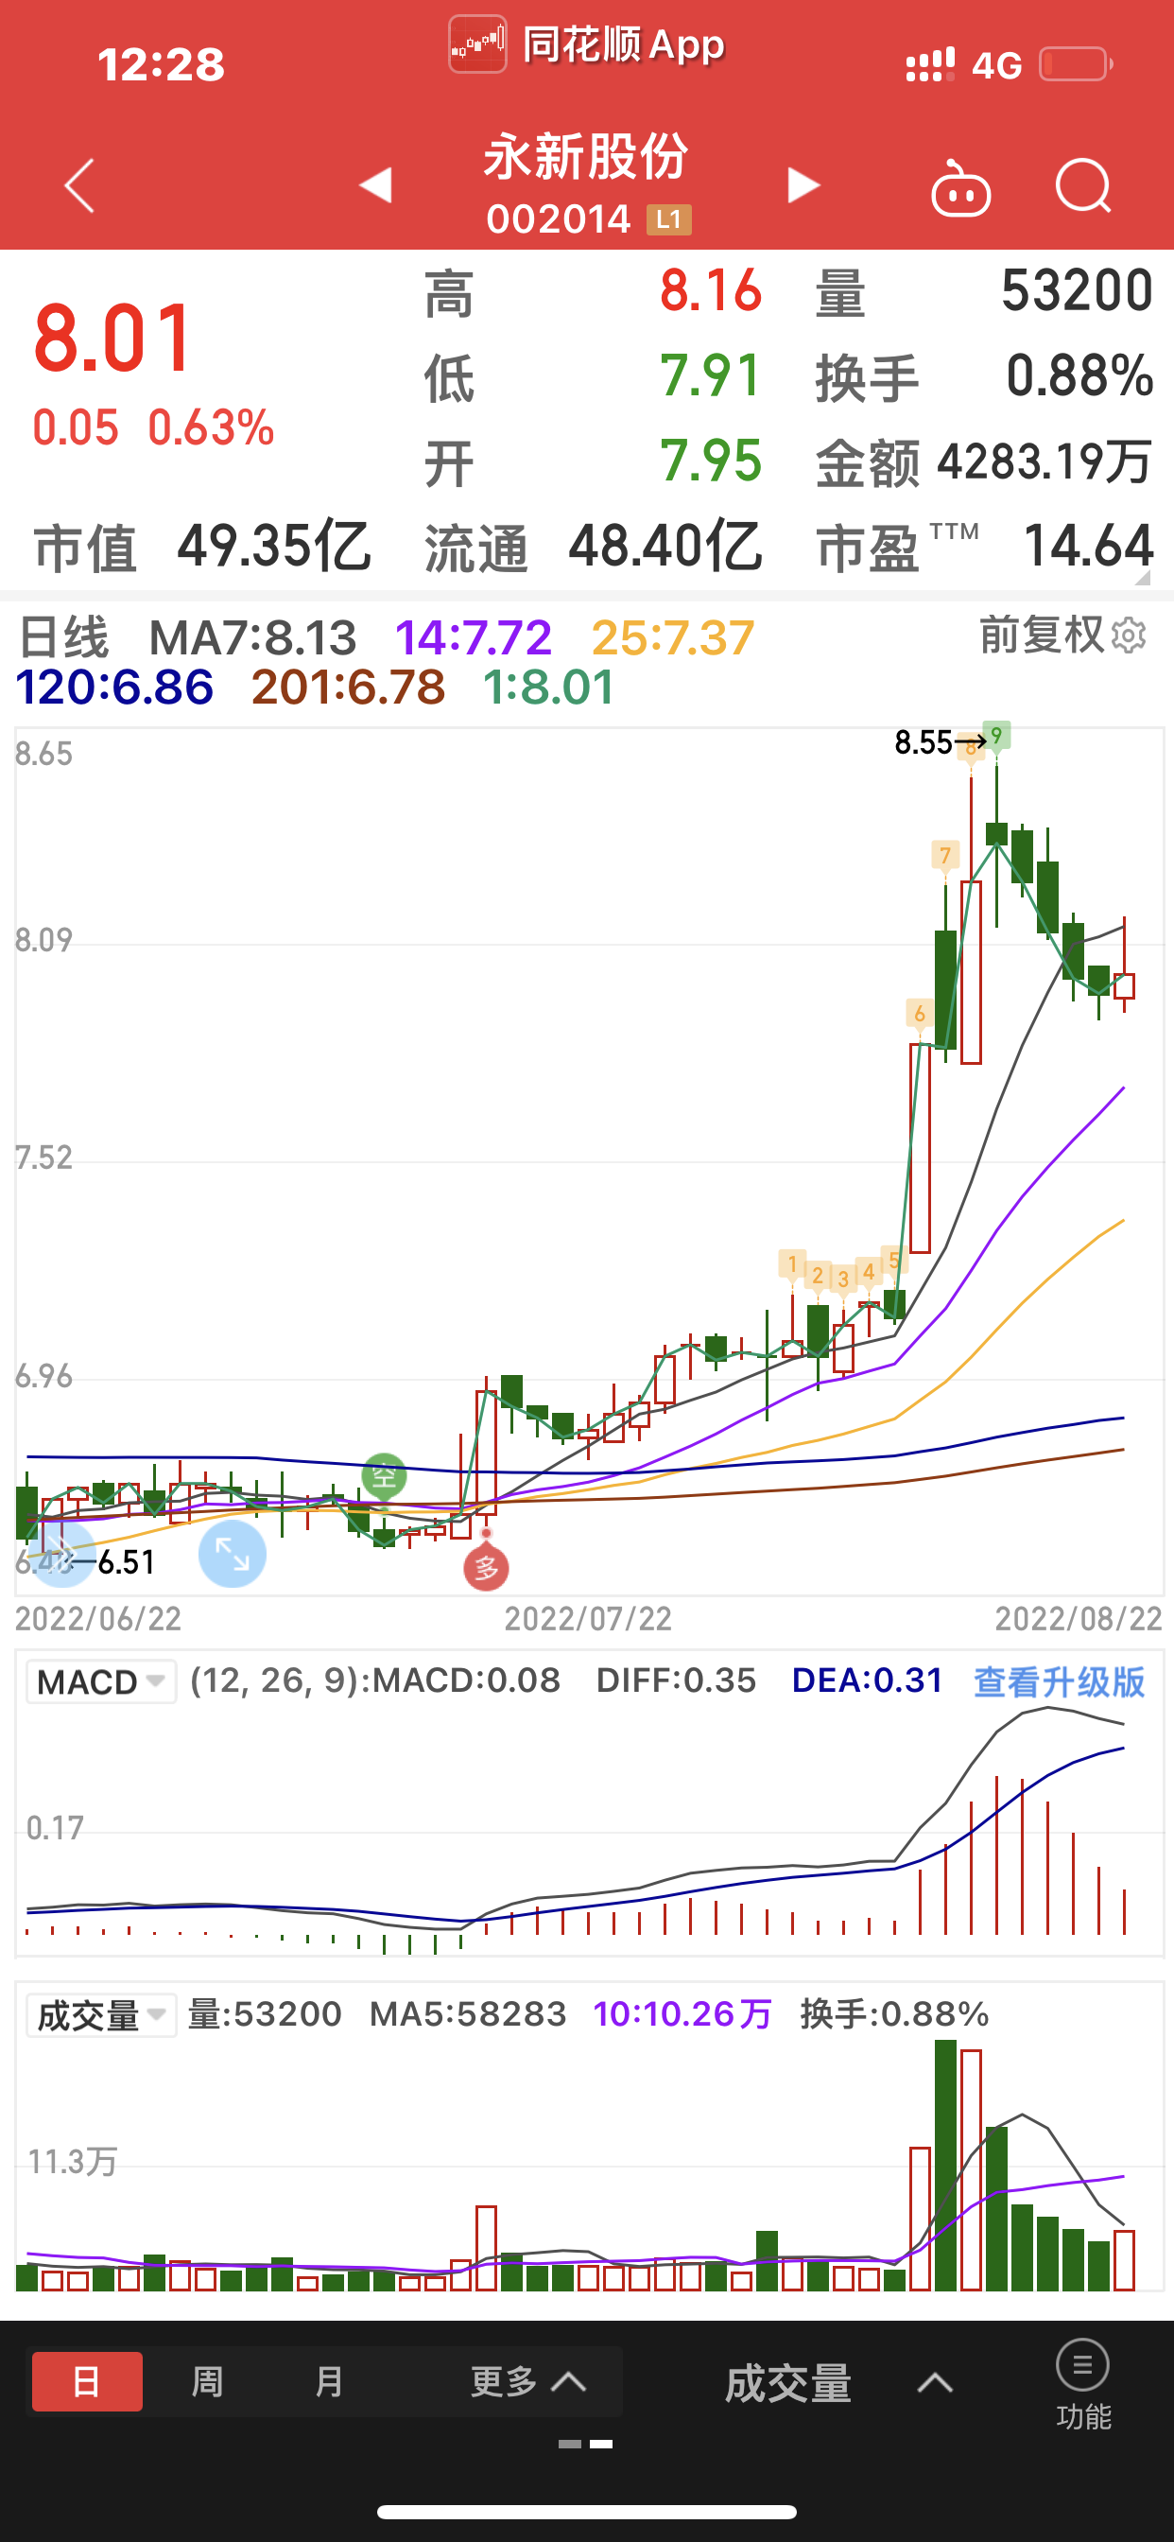
Task: Open chart settings gear icon
Action: point(1130,636)
